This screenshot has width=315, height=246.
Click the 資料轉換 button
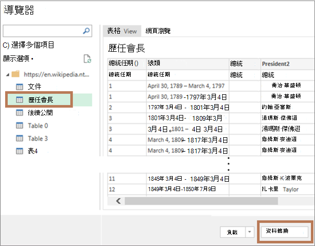[285, 231]
